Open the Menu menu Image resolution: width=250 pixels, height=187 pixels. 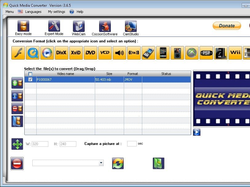(x=10, y=12)
